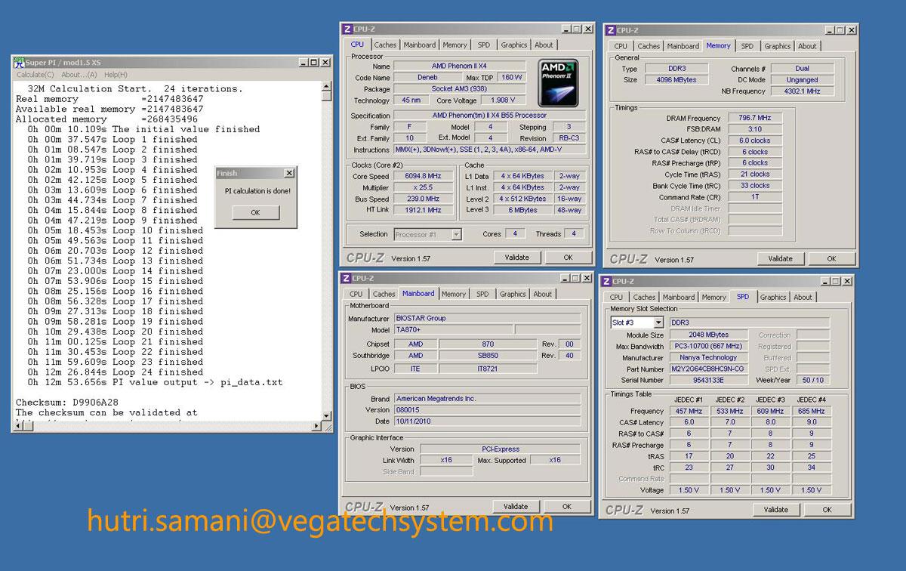Click OK in the CPU tab window

tap(568, 258)
